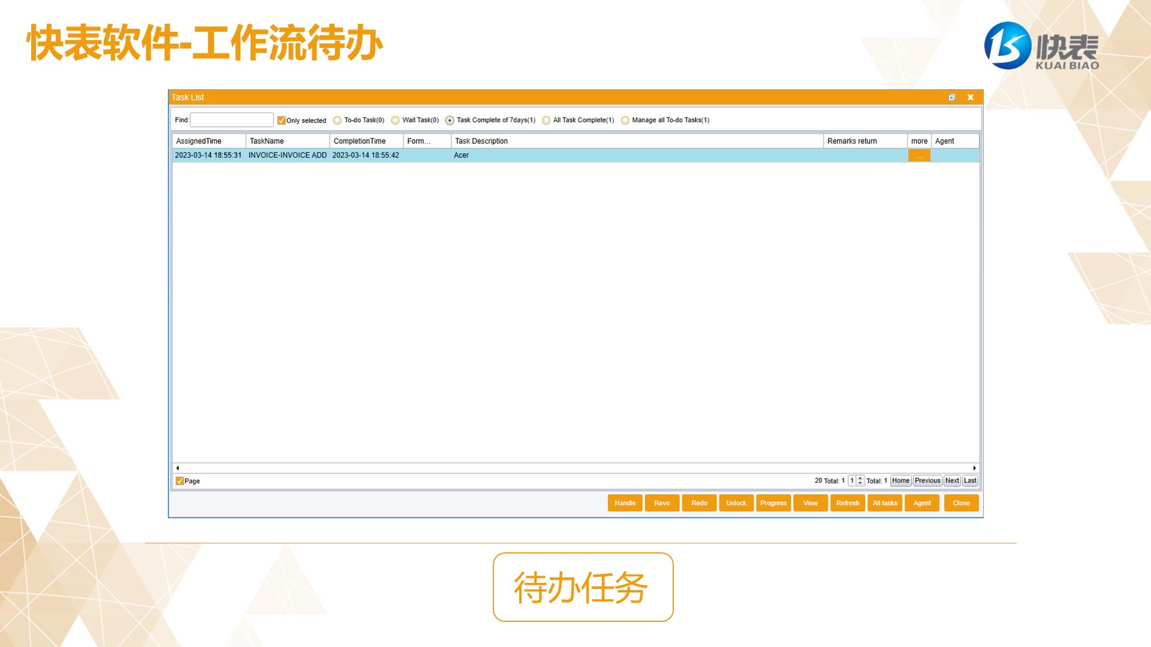Click the Unlock button
Screen dimensions: 1151x647
pos(736,503)
